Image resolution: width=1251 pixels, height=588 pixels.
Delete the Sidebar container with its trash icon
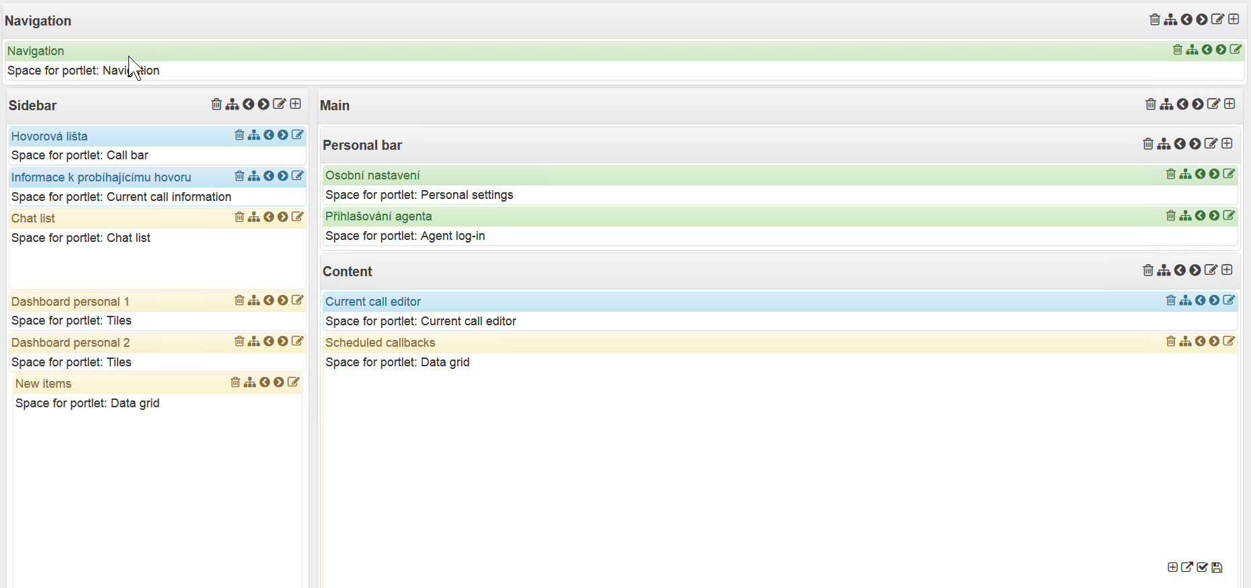216,104
